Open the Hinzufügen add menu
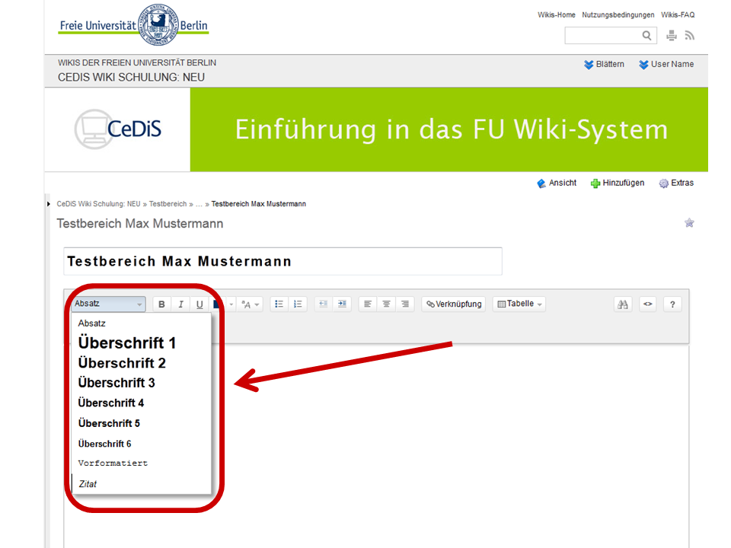This screenshot has width=731, height=548. (x=618, y=183)
